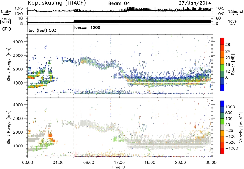Click the Slant Range [km] label of power panel
Viewport: 244px width, 169px height.
tap(9, 64)
